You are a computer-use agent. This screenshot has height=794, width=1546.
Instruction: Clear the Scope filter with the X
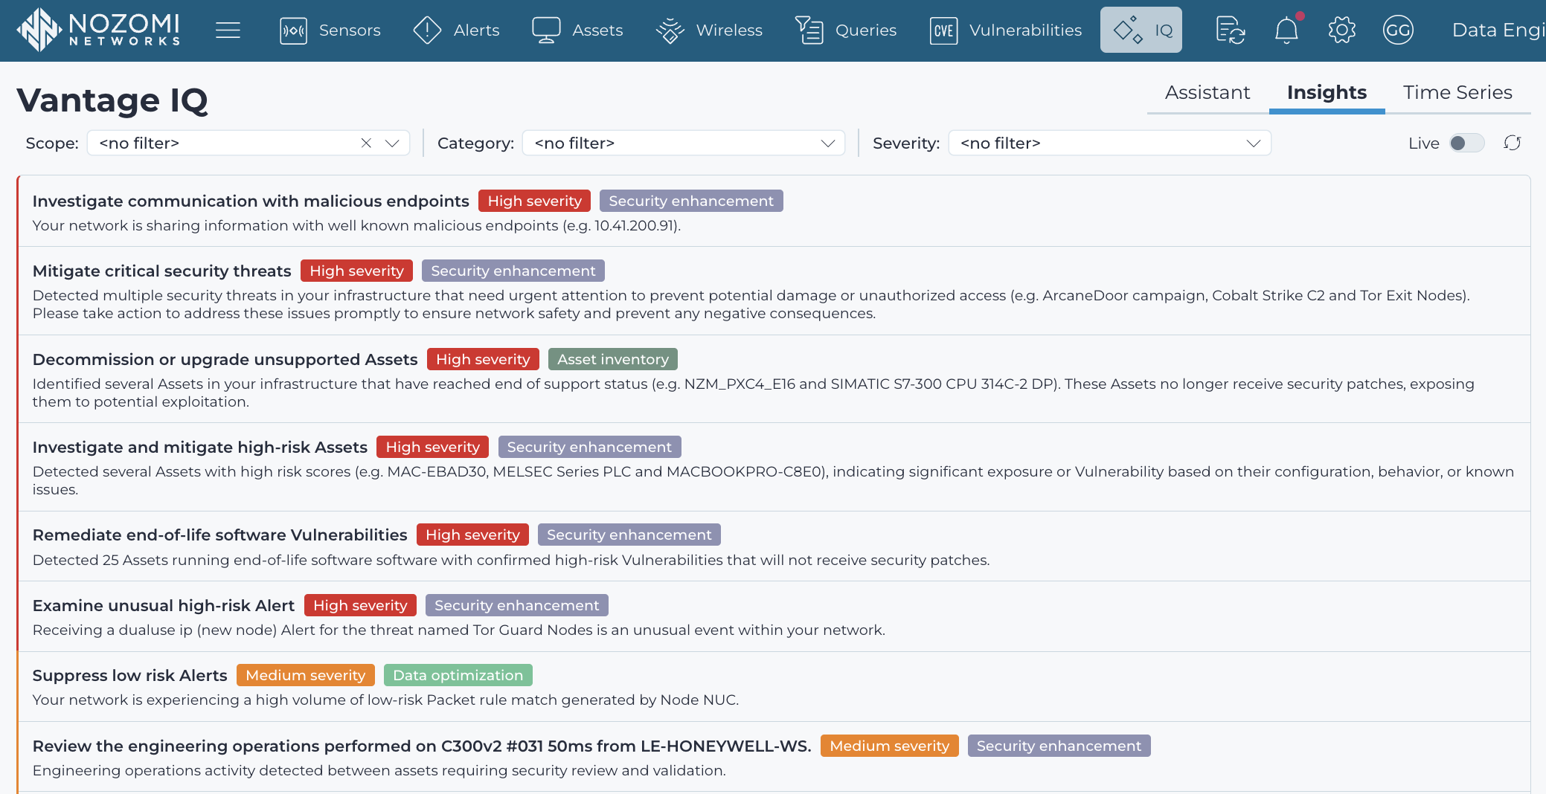click(x=366, y=143)
